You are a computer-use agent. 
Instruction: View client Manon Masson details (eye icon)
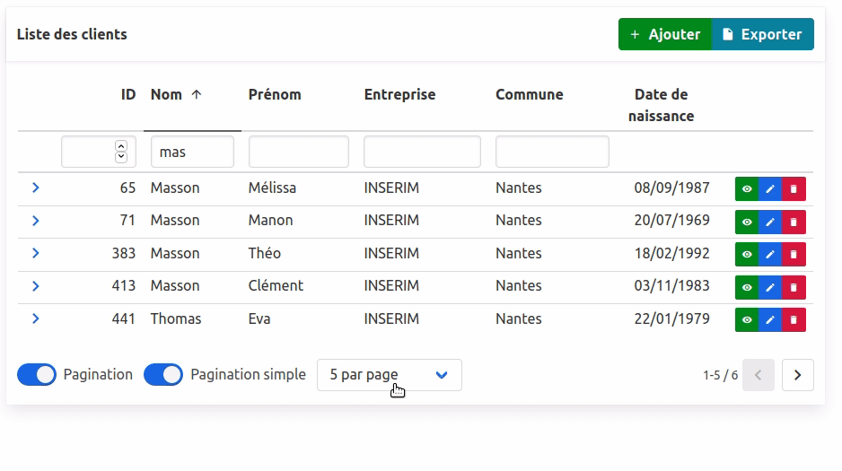click(747, 222)
